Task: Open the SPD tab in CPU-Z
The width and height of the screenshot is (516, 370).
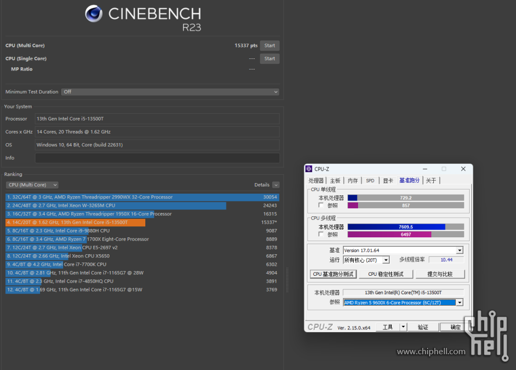Action: click(370, 181)
